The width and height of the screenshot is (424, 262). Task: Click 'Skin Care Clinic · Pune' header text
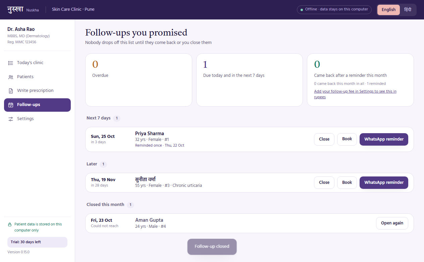(73, 9)
